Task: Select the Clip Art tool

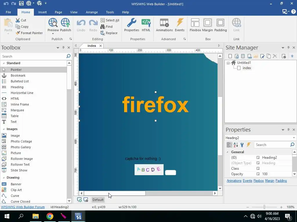Action: coord(34,190)
